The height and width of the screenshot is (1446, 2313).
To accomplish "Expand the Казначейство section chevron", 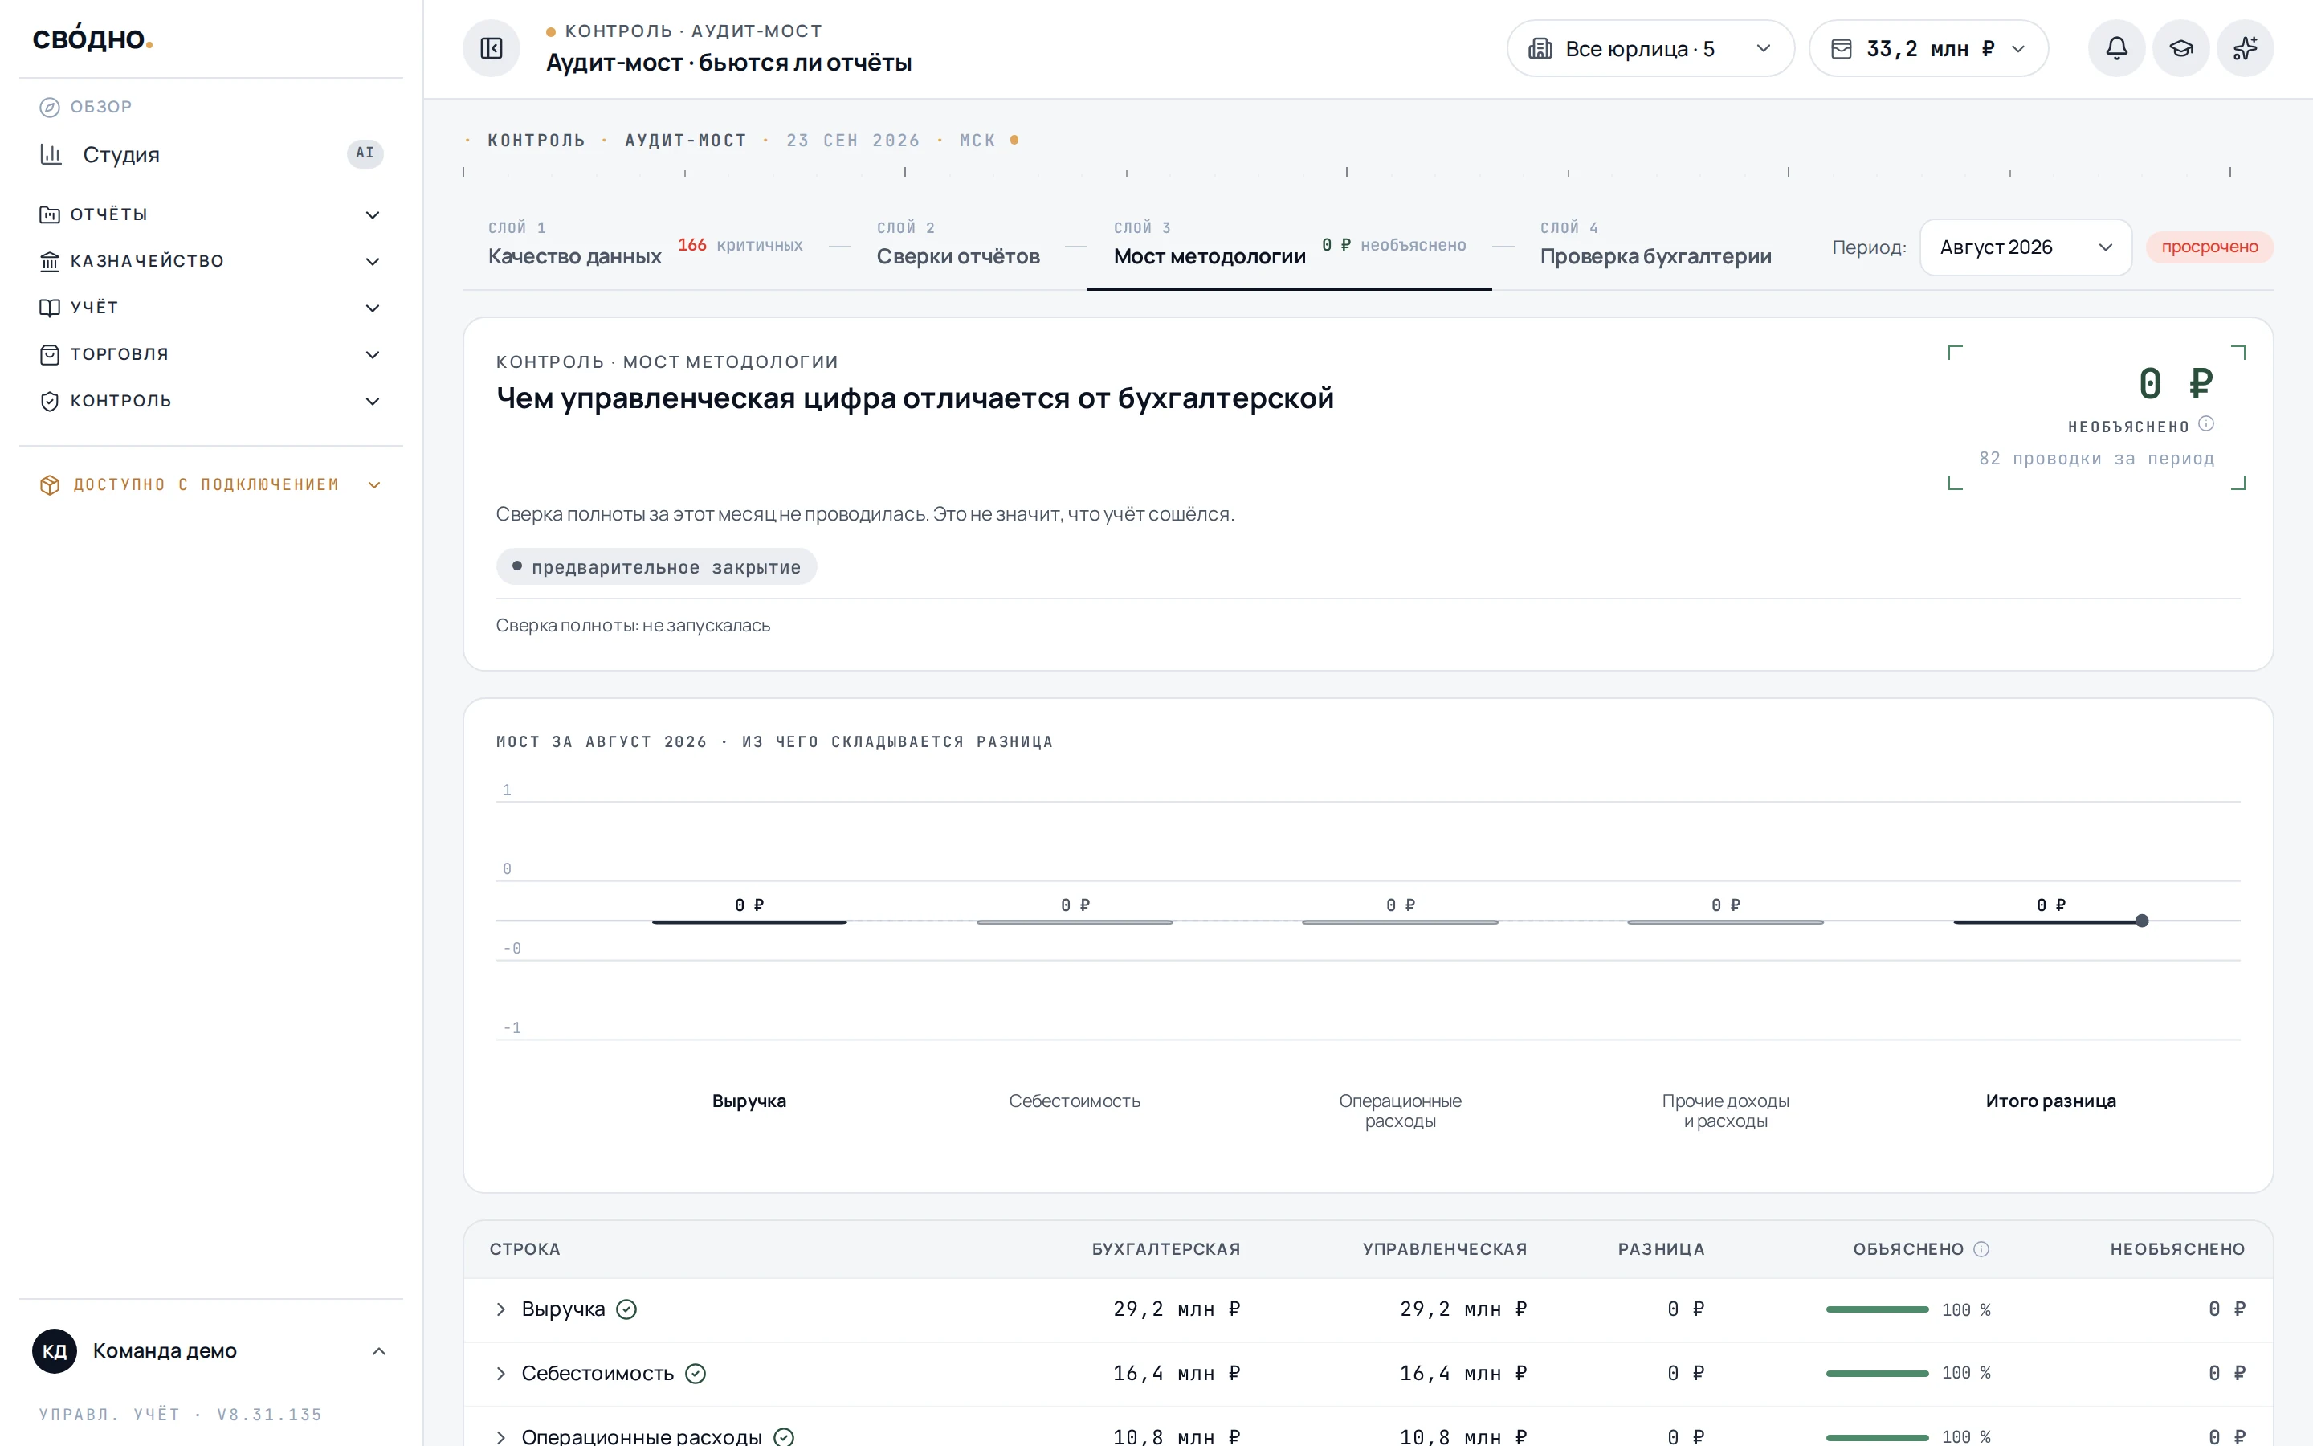I will (373, 261).
